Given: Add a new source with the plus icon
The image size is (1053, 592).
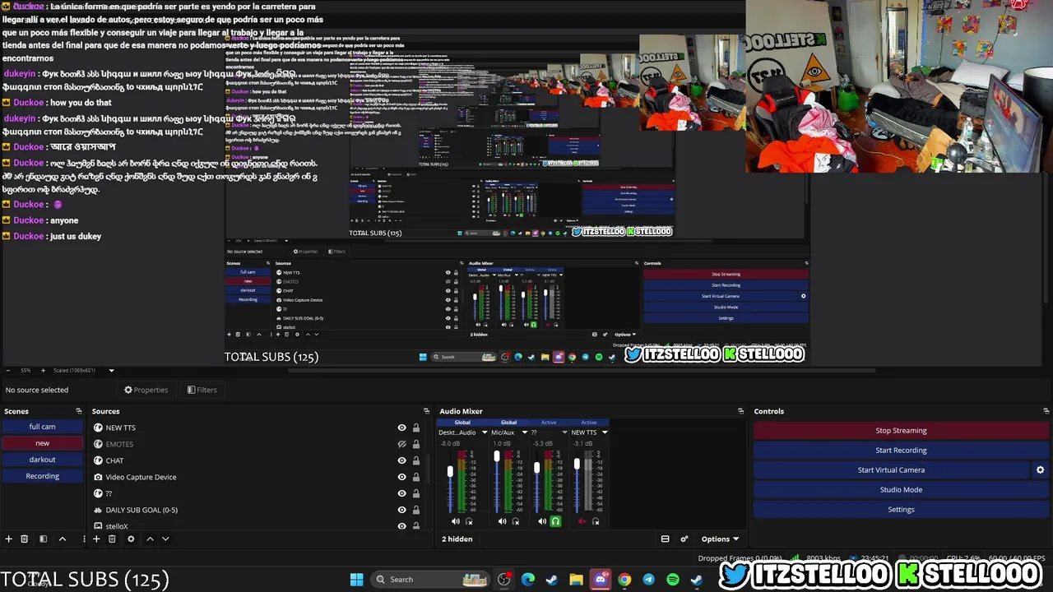Looking at the screenshot, I should tap(96, 539).
